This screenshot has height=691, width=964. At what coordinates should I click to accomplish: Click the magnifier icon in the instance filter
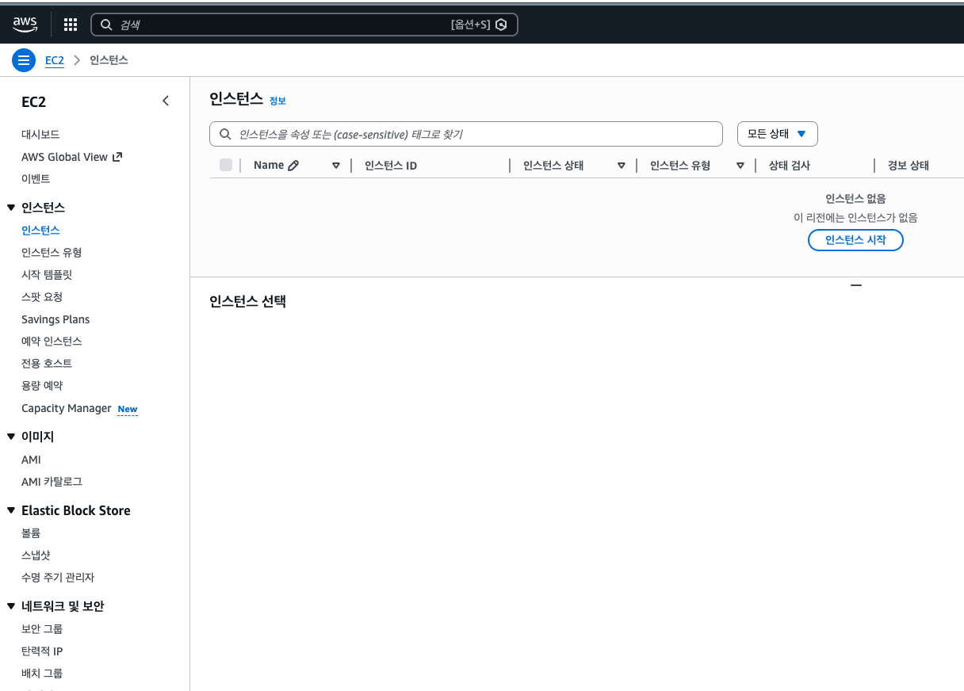[x=225, y=134]
